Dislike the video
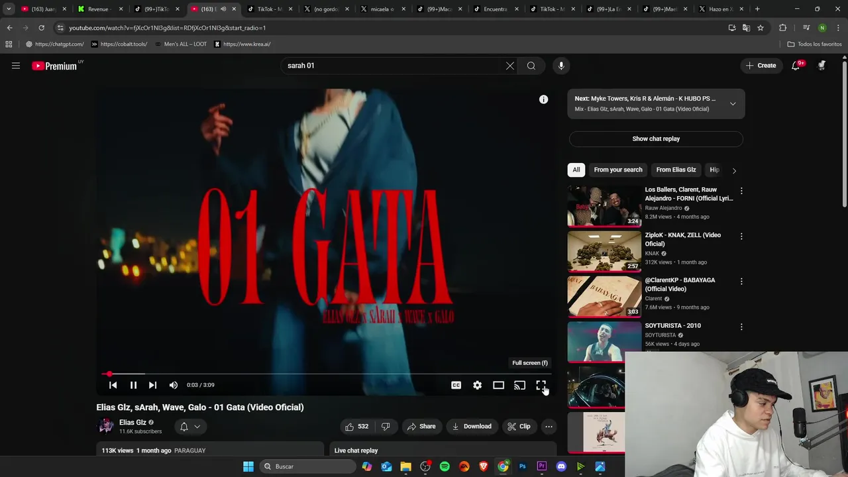 386,427
